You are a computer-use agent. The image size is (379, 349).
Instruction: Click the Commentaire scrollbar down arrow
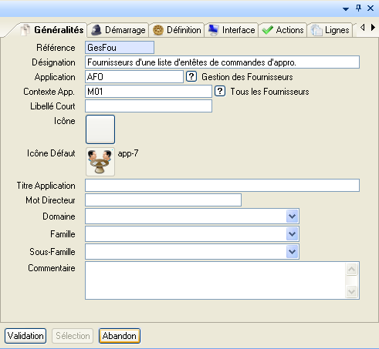351,291
